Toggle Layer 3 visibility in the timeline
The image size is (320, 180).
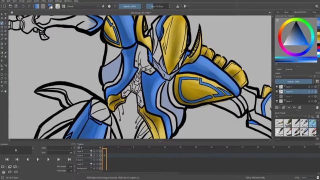(x=91, y=151)
